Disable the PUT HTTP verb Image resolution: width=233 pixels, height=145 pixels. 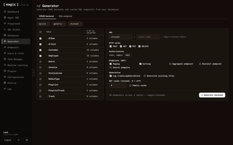(x=130, y=46)
